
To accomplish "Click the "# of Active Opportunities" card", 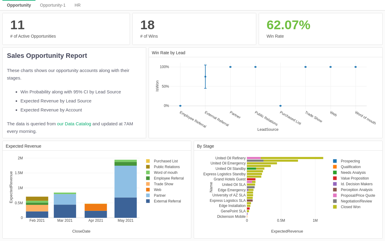I will (x=66, y=29).
